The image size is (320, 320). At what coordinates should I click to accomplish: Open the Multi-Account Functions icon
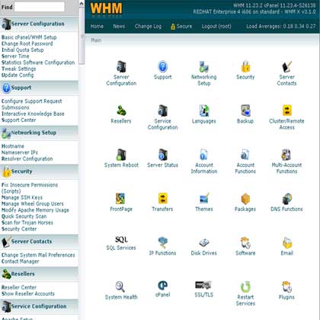[x=286, y=155]
